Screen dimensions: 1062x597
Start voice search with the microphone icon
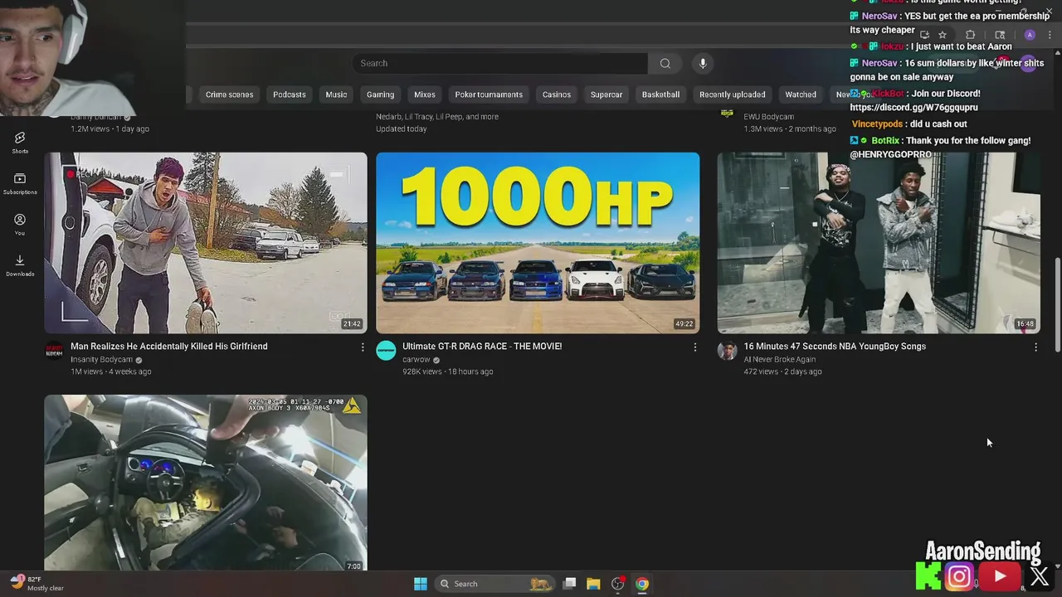pyautogui.click(x=703, y=64)
